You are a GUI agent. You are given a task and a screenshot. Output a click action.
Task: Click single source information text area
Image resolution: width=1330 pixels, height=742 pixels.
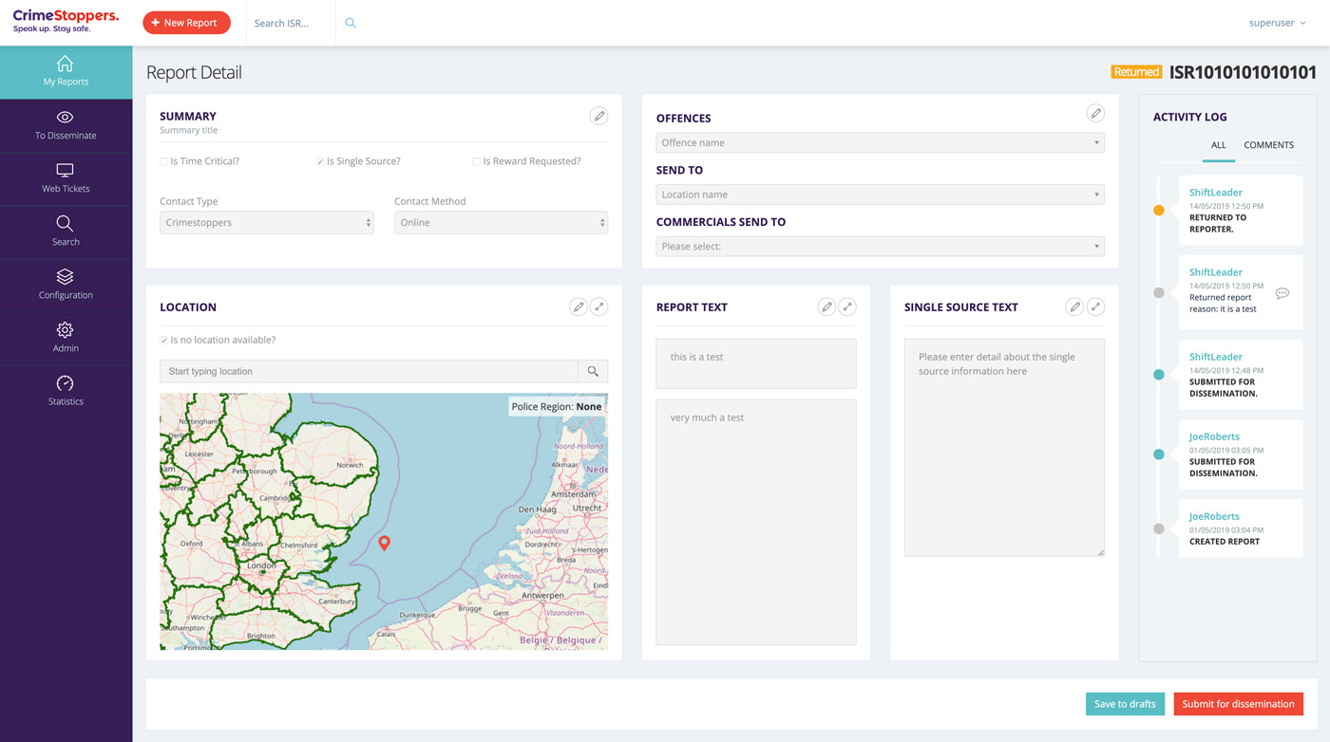pyautogui.click(x=1004, y=447)
